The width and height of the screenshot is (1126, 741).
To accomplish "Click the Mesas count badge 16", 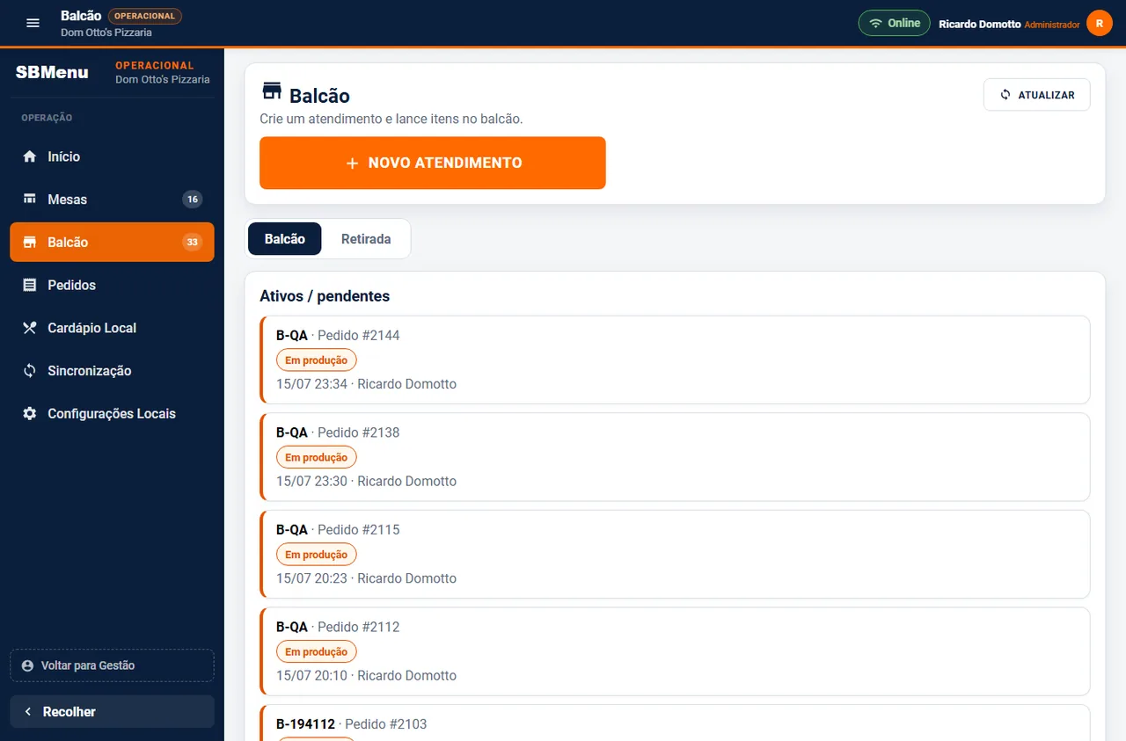I will [193, 200].
